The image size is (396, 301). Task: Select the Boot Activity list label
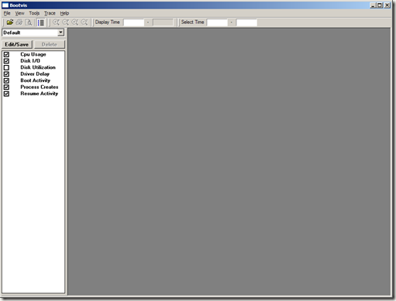click(36, 80)
